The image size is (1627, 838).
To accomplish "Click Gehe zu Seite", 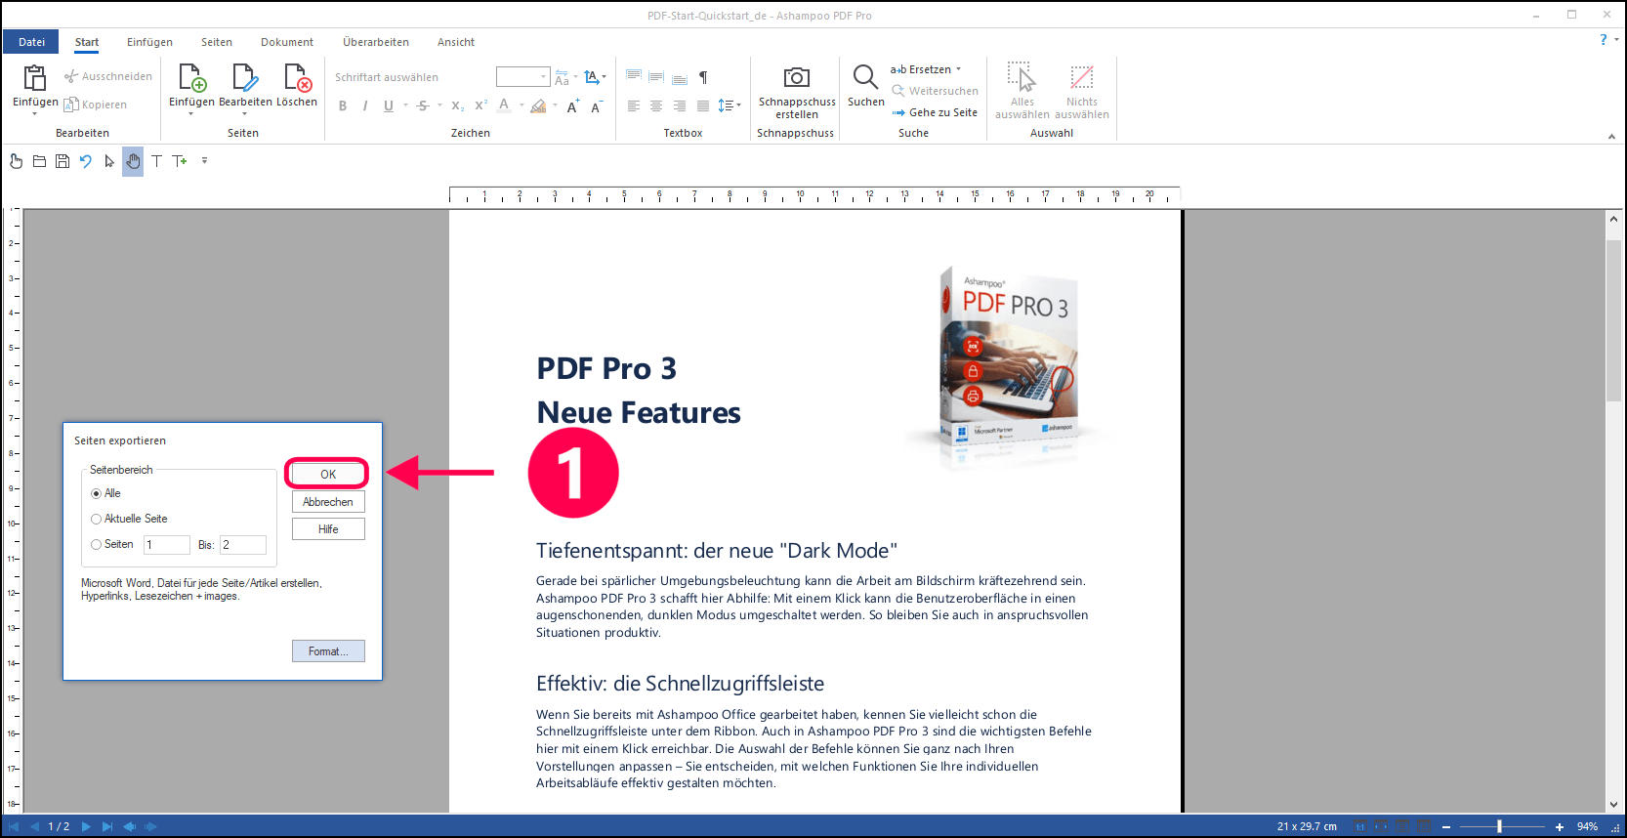I will (935, 112).
